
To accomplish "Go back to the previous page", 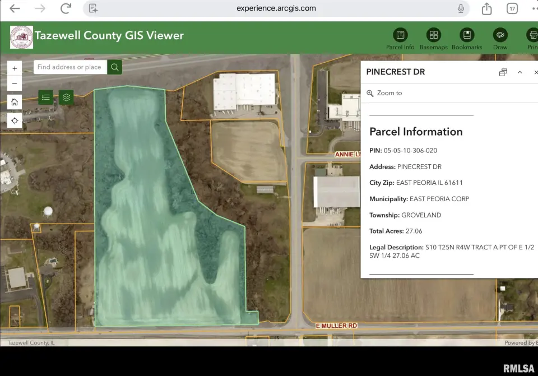I will point(15,8).
